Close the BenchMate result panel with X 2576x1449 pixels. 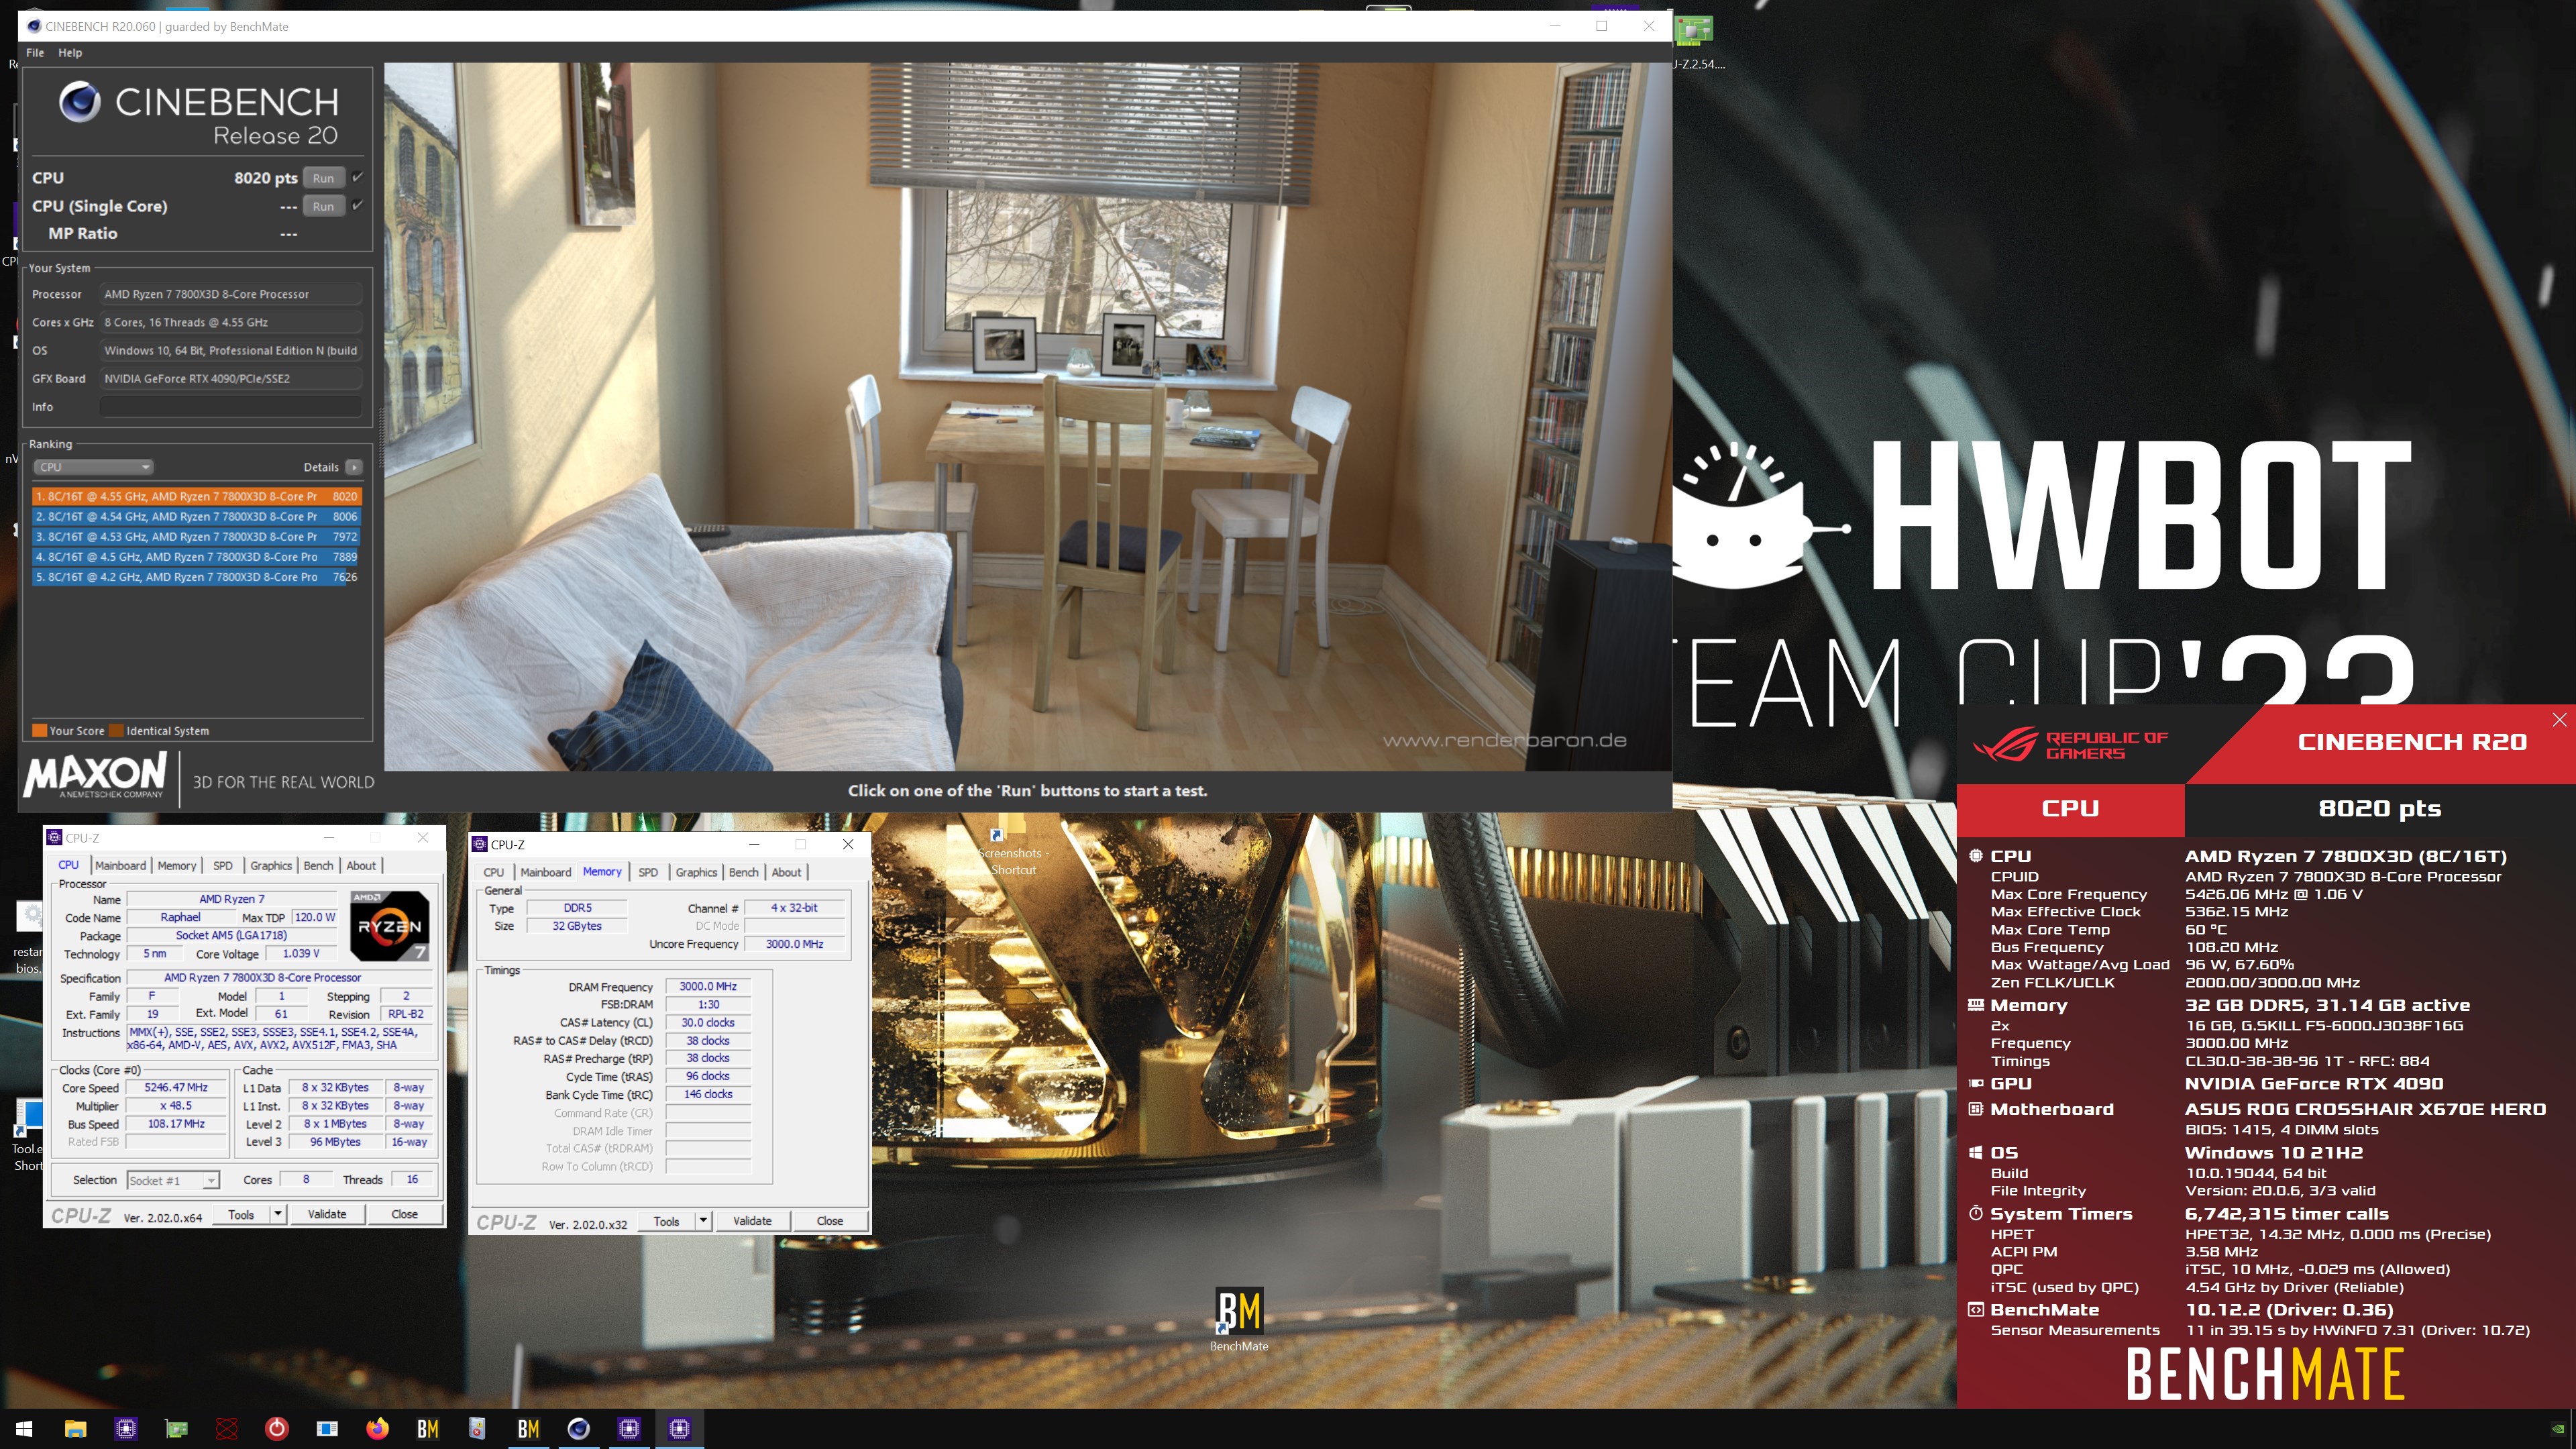coord(2559,720)
